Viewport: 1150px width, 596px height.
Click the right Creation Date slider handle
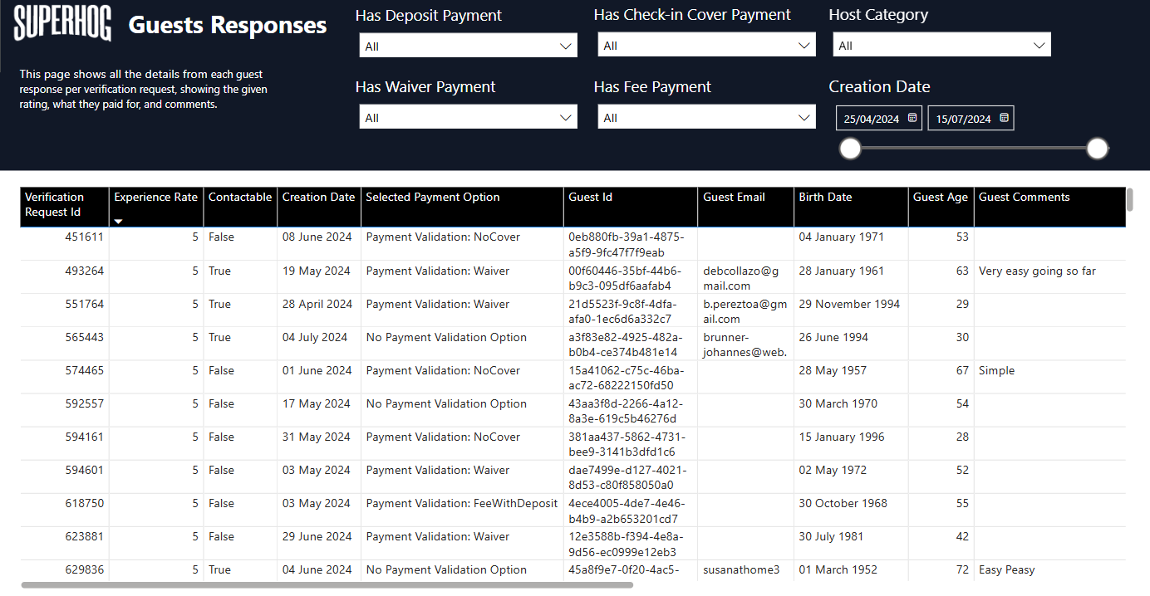pos(1098,149)
